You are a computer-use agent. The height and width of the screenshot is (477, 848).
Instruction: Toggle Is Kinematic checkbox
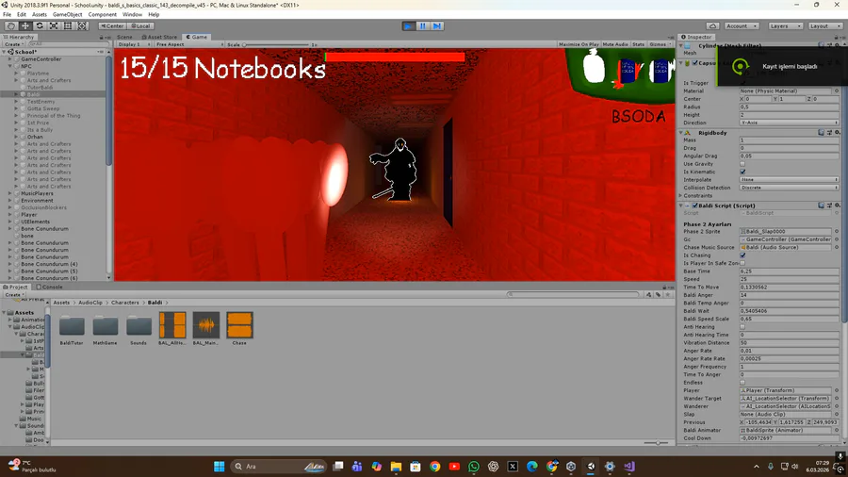[742, 172]
